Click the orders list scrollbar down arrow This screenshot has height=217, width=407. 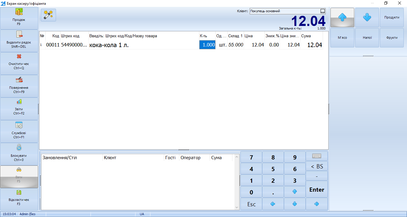237,207
